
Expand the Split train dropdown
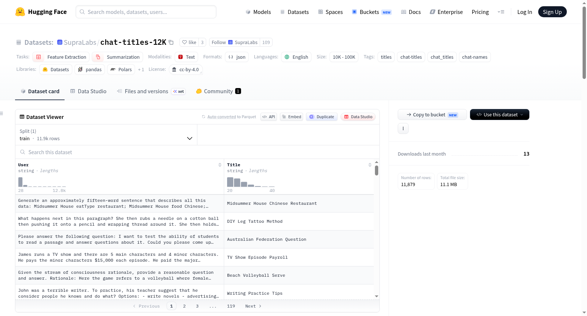coord(106,135)
